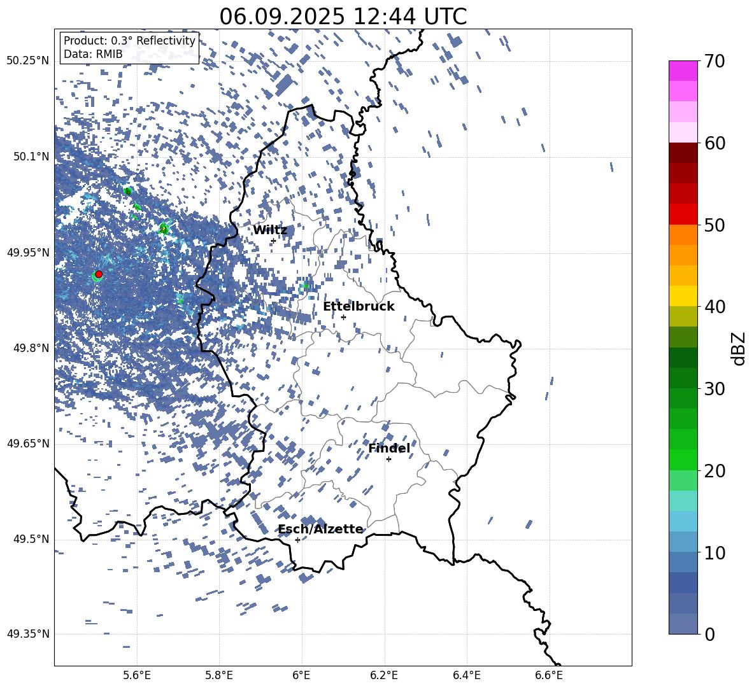Click the 50.25°N latitude label
The width and height of the screenshot is (754, 688).
(28, 61)
